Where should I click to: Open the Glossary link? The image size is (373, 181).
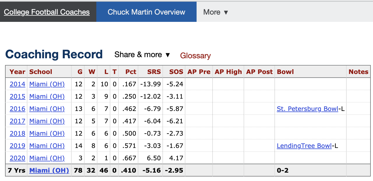point(195,55)
